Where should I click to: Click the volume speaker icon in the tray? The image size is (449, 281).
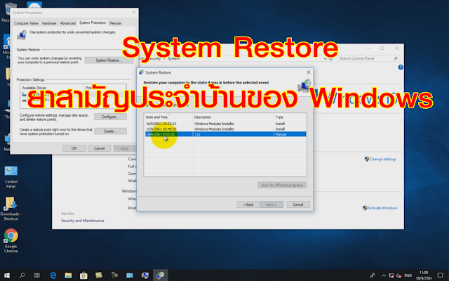pyautogui.click(x=398, y=275)
